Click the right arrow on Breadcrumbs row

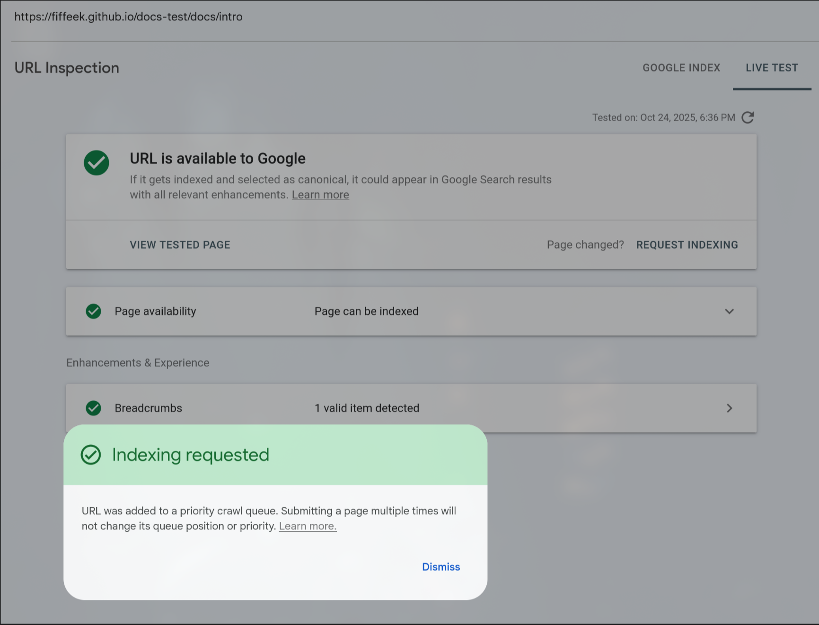coord(730,408)
